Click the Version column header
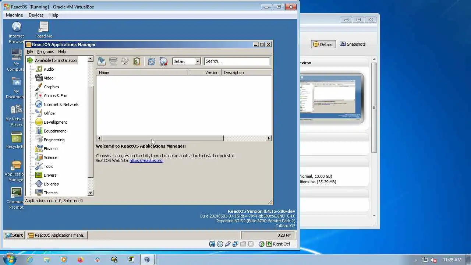The height and width of the screenshot is (265, 471). pyautogui.click(x=205, y=73)
